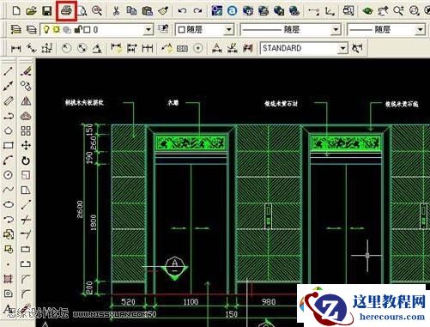430x327 pixels.
Task: Click the 2600 vertical dimension text
Action: click(x=80, y=209)
